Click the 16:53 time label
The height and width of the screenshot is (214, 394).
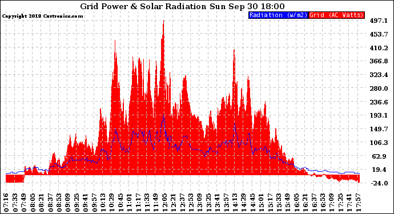pyautogui.click(x=323, y=203)
